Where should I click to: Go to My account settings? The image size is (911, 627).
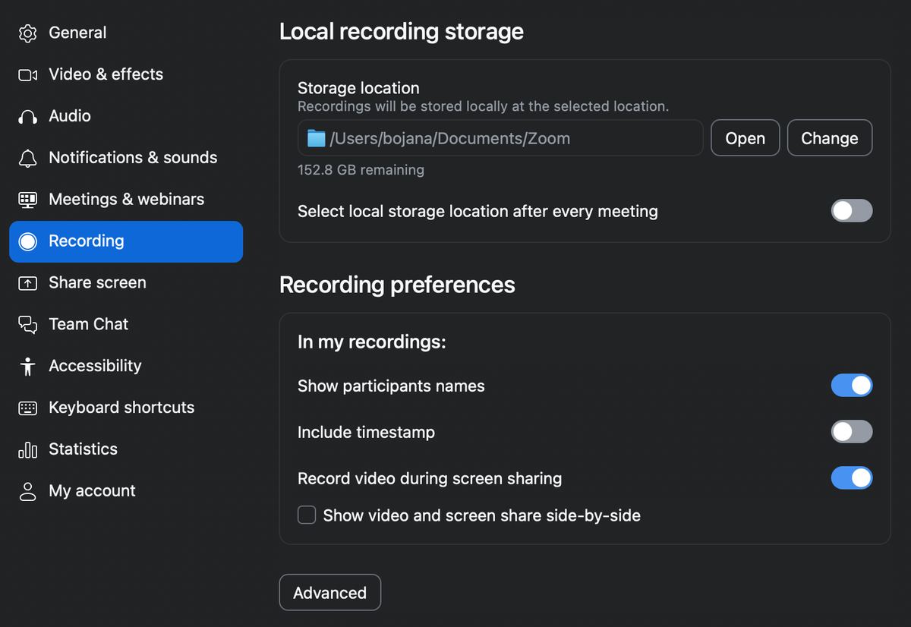click(91, 490)
